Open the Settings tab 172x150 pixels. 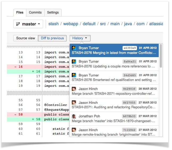pos(53,12)
